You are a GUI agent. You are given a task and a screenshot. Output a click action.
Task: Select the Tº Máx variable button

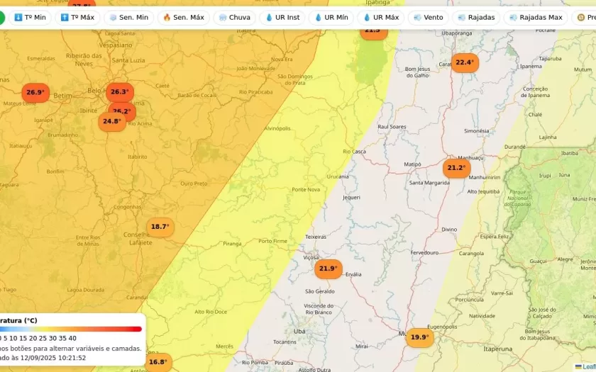click(77, 17)
